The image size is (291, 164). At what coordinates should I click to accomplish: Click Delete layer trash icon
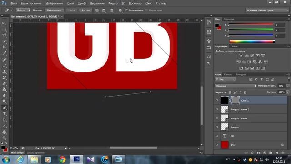[283, 153]
